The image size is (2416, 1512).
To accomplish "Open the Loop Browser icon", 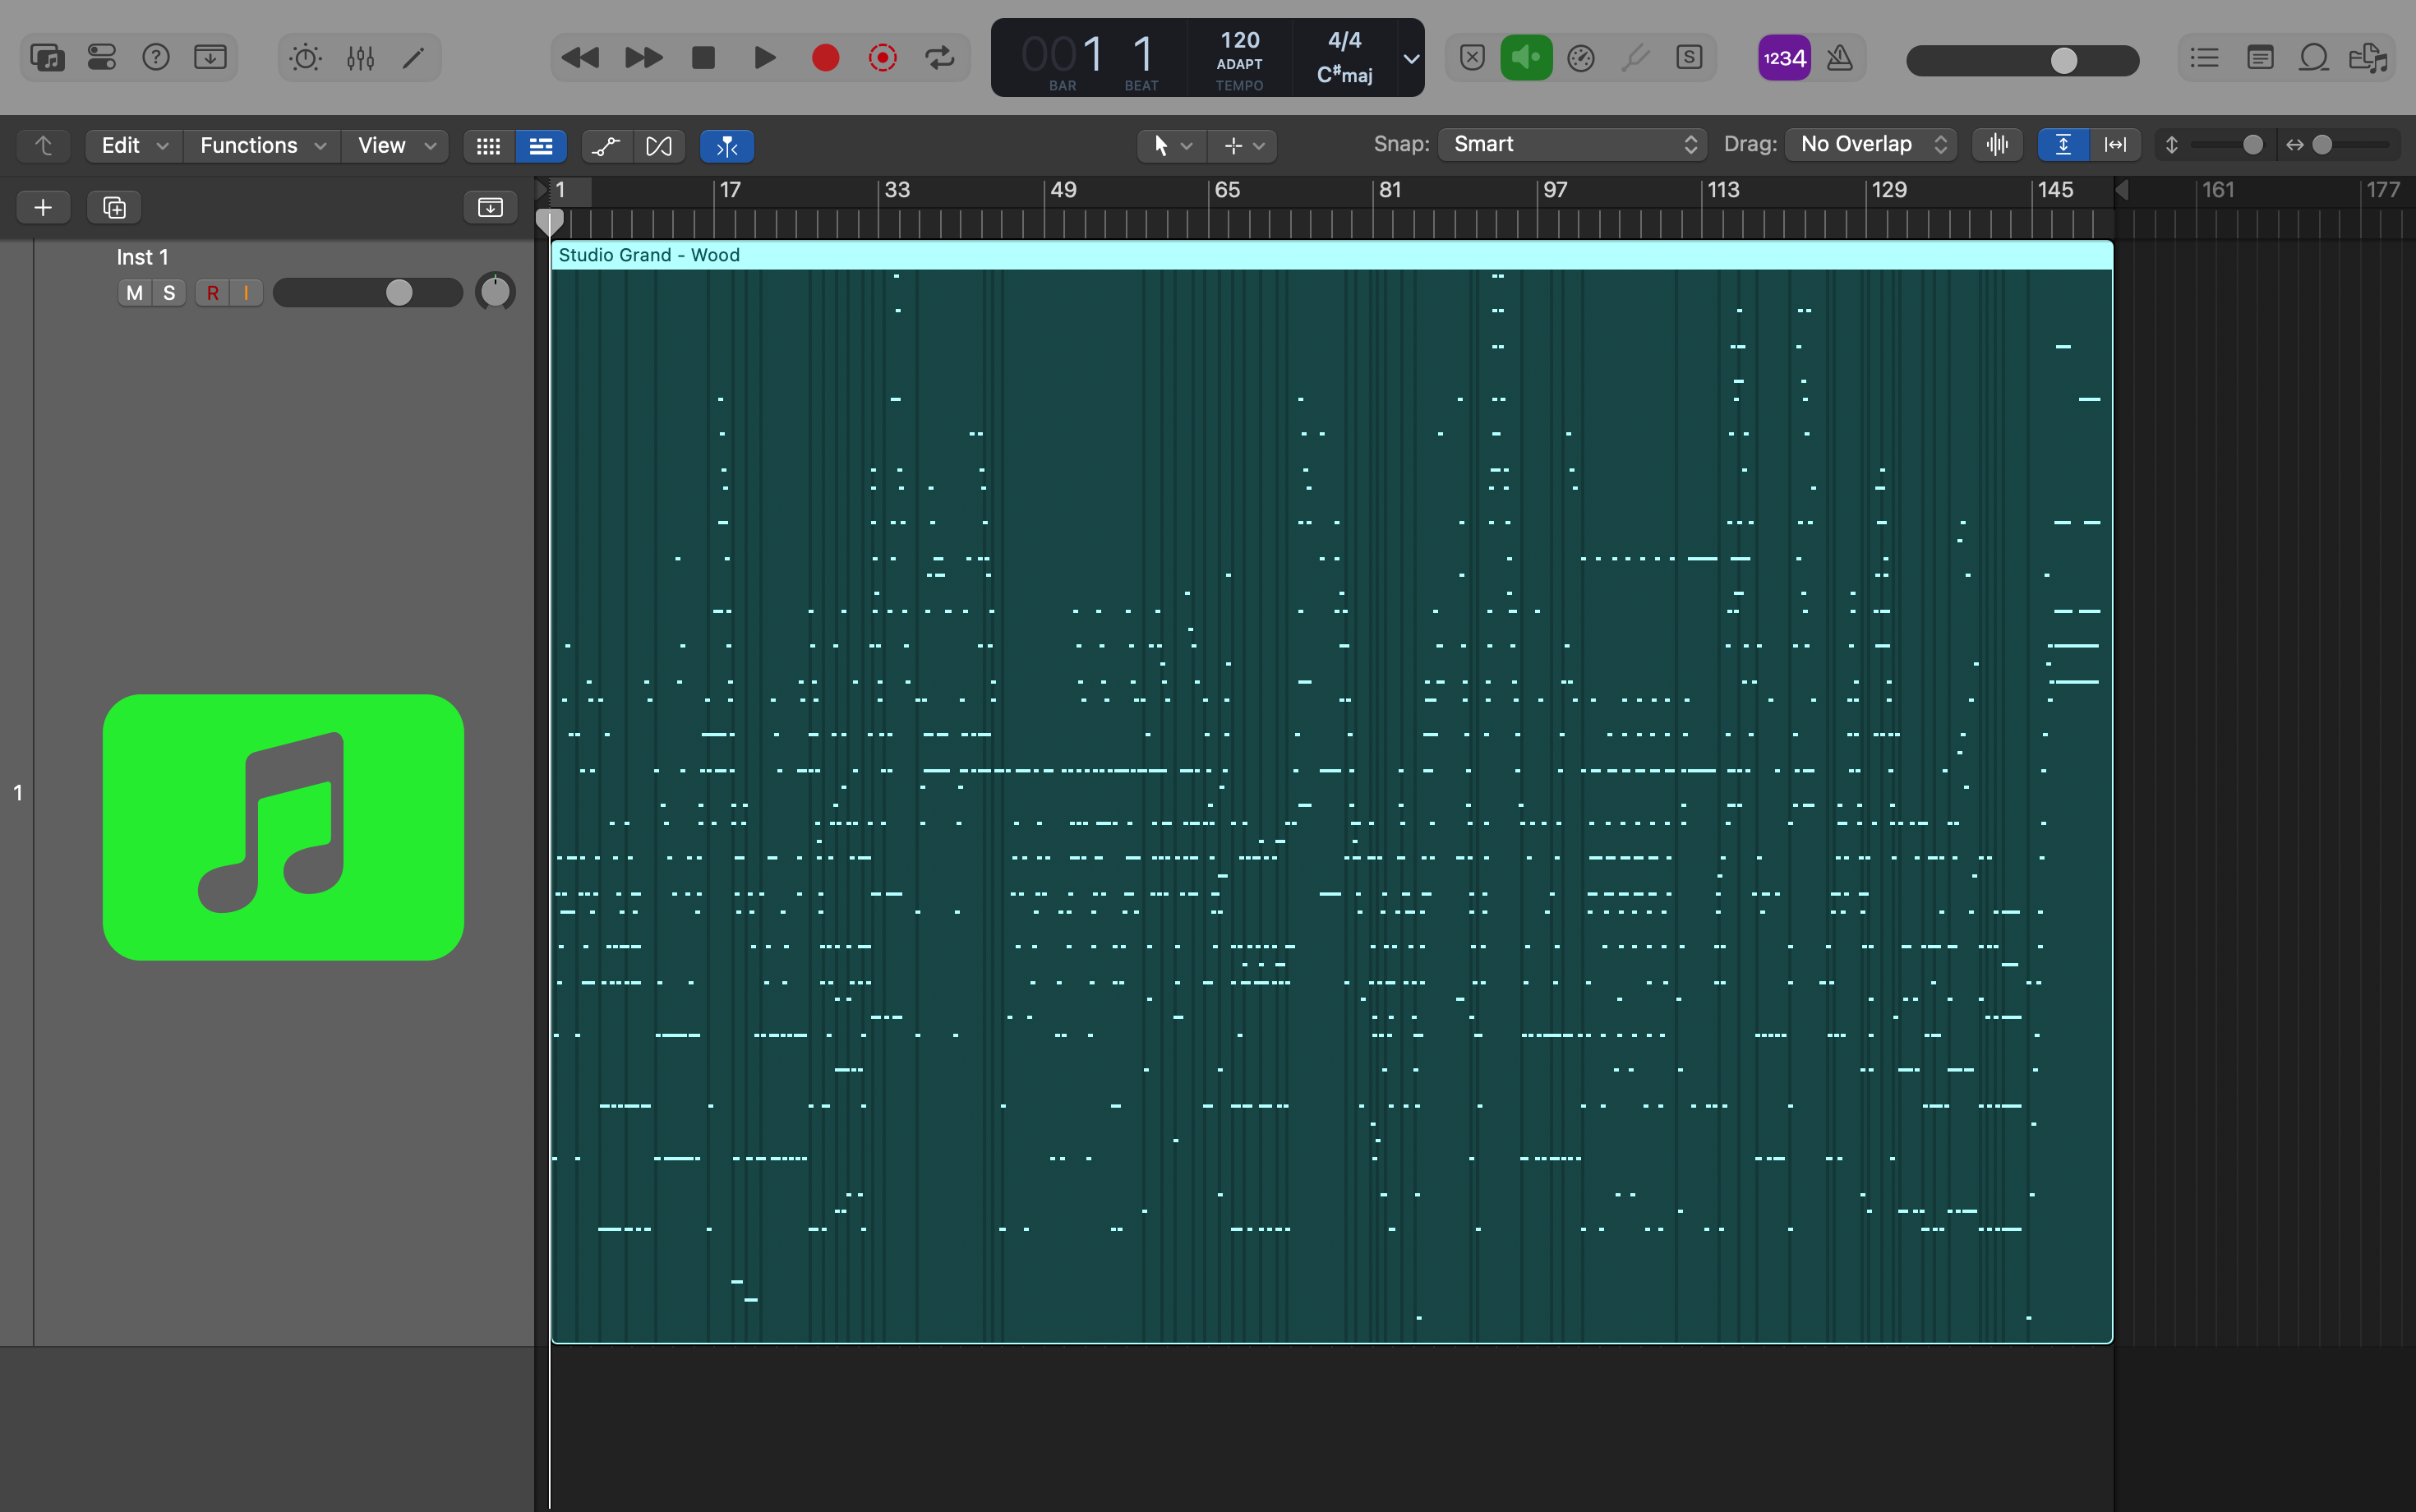I will (x=2313, y=58).
